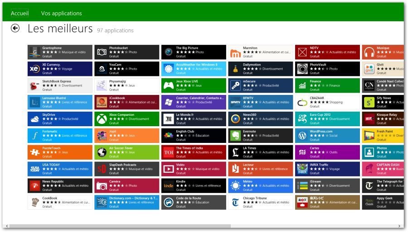
Task: Open the Le Monde.fr icon
Action: pos(168,119)
